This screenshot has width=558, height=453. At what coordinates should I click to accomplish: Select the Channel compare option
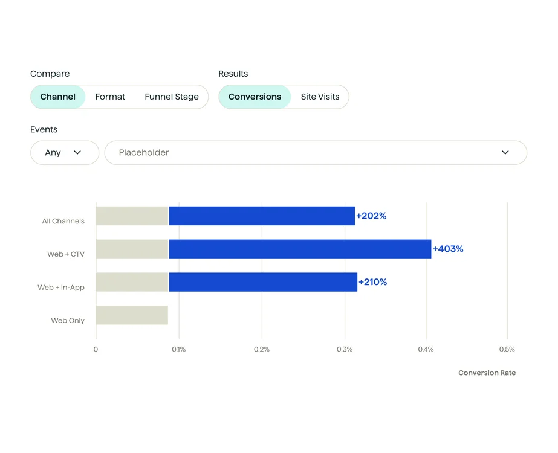point(57,97)
